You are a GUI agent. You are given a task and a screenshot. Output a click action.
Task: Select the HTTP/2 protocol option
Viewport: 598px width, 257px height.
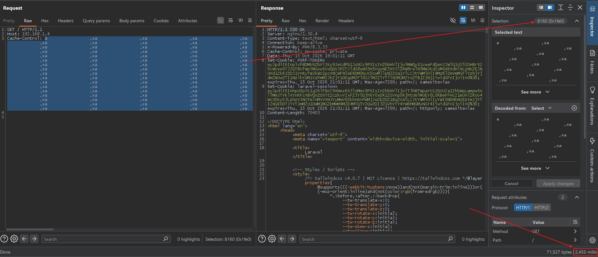coord(541,208)
